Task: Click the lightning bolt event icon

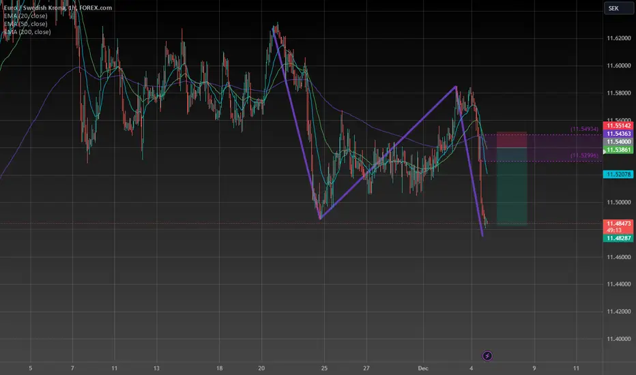Action: pyautogui.click(x=487, y=356)
